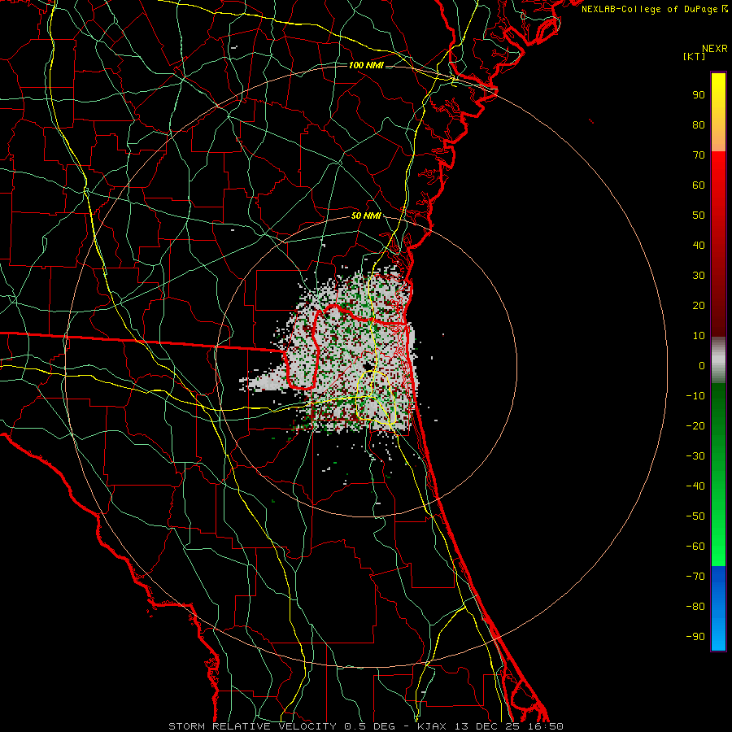Click the 70 value on velocity scale
The height and width of the screenshot is (732, 732).
(699, 155)
